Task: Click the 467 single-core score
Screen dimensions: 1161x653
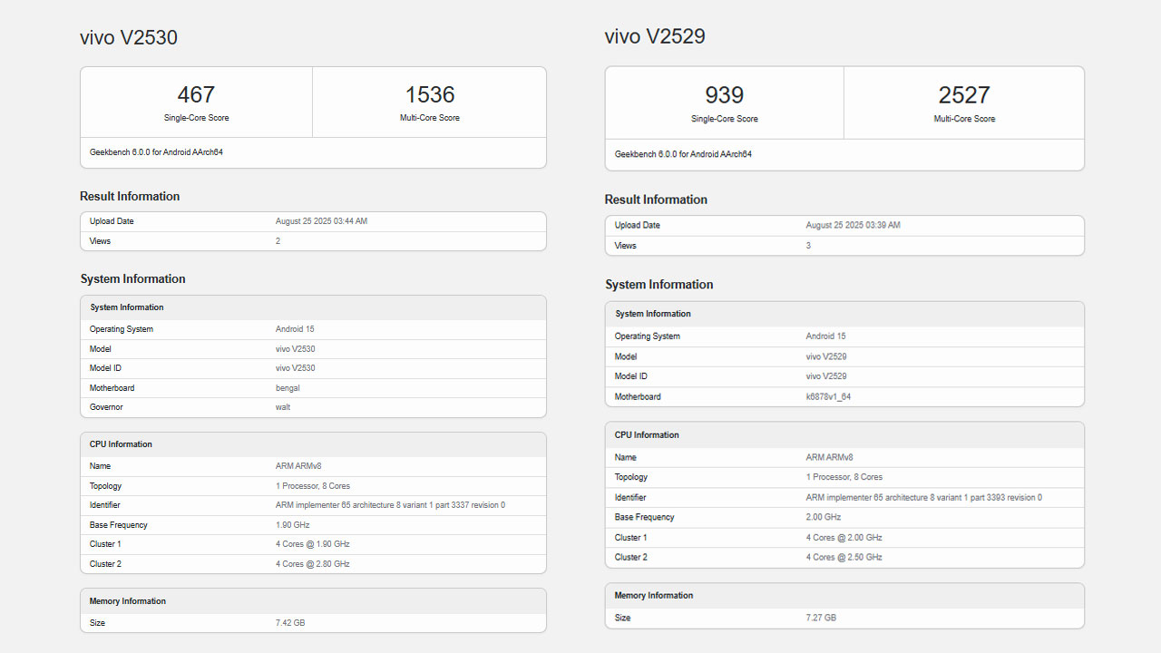Action: (x=196, y=95)
